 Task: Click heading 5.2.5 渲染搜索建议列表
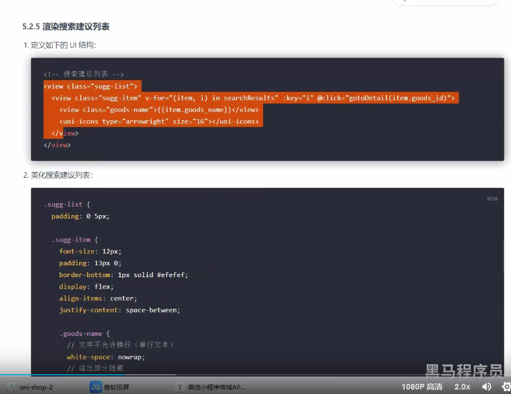(x=66, y=27)
